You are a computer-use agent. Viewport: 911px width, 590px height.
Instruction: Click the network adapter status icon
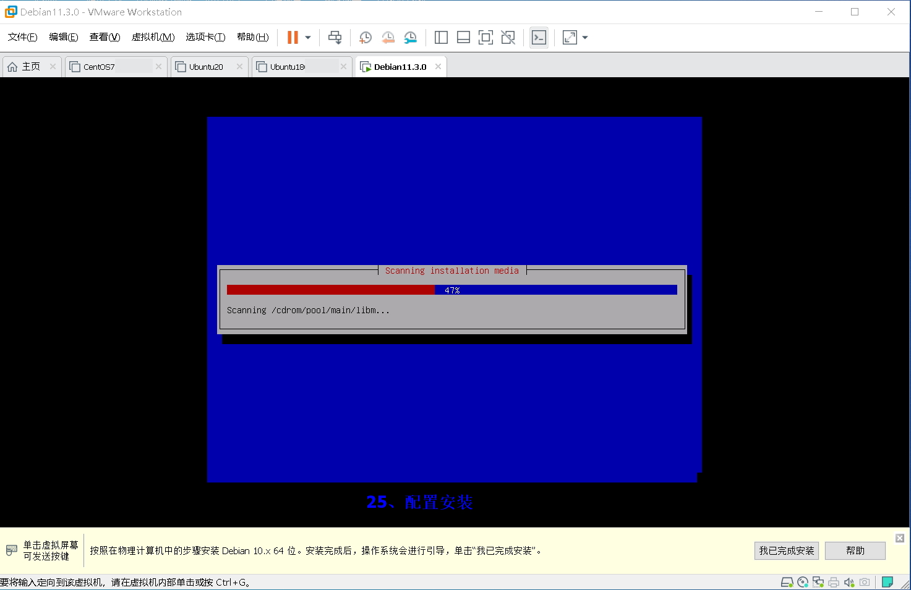pyautogui.click(x=818, y=582)
